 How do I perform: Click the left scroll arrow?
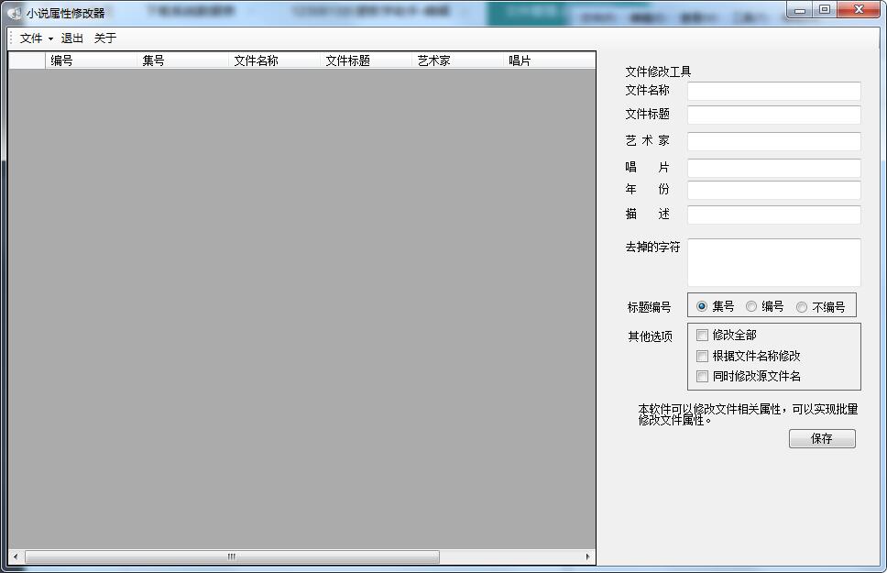click(x=16, y=557)
